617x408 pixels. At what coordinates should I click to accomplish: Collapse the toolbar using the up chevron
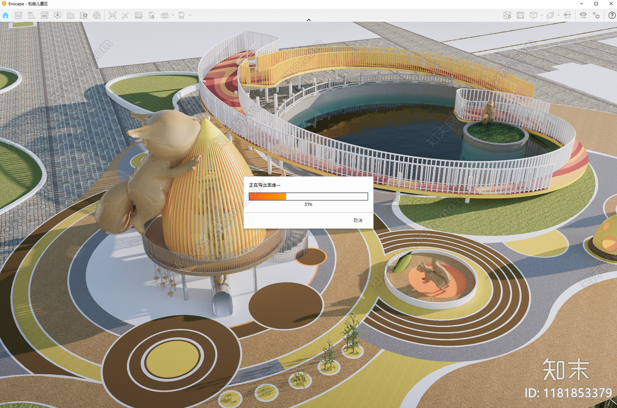(x=309, y=20)
